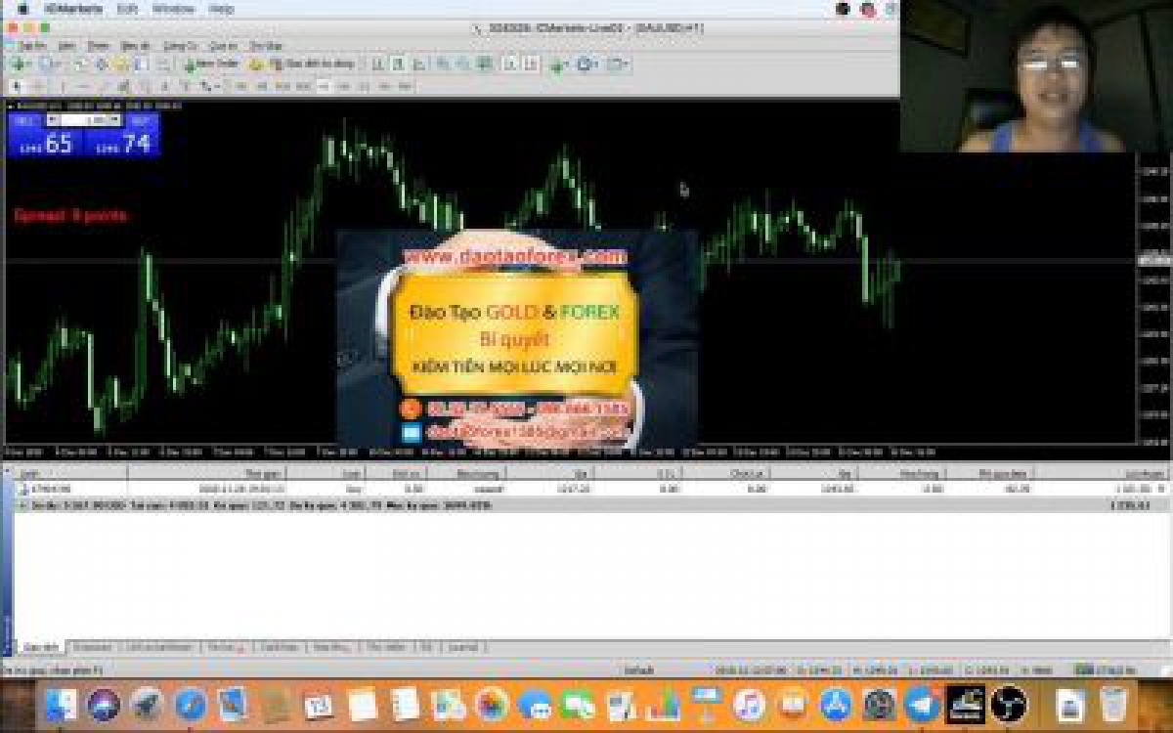The image size is (1173, 733).
Task: Click the zoom in chart icon
Action: 443,64
